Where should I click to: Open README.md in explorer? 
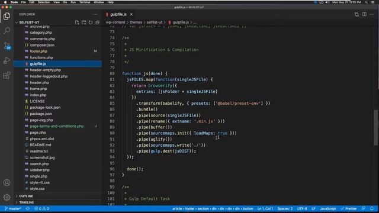tap(40, 145)
